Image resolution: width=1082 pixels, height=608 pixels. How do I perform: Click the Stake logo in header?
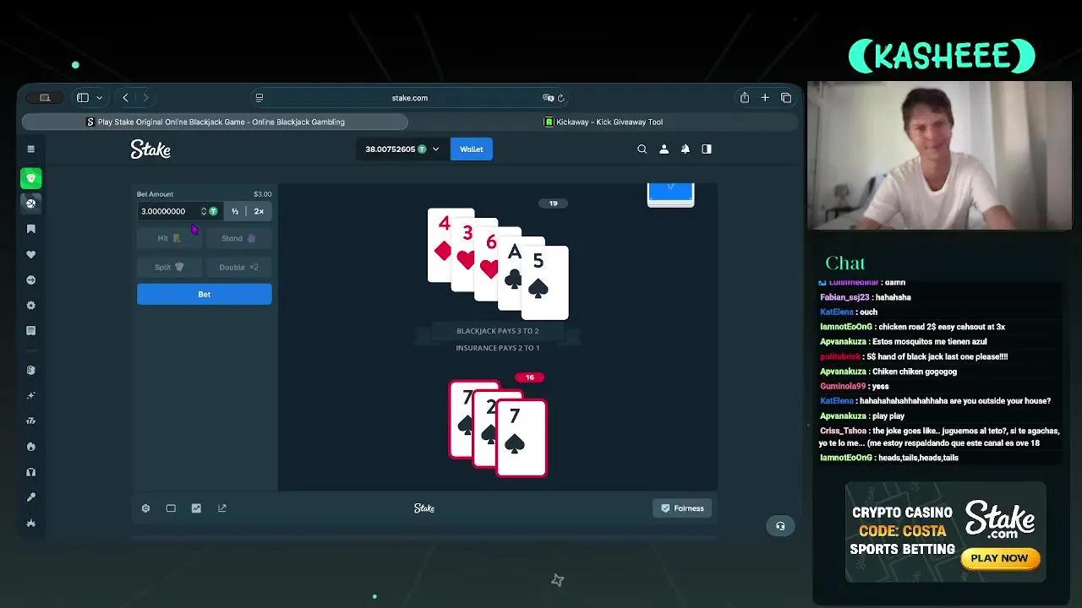pyautogui.click(x=150, y=149)
